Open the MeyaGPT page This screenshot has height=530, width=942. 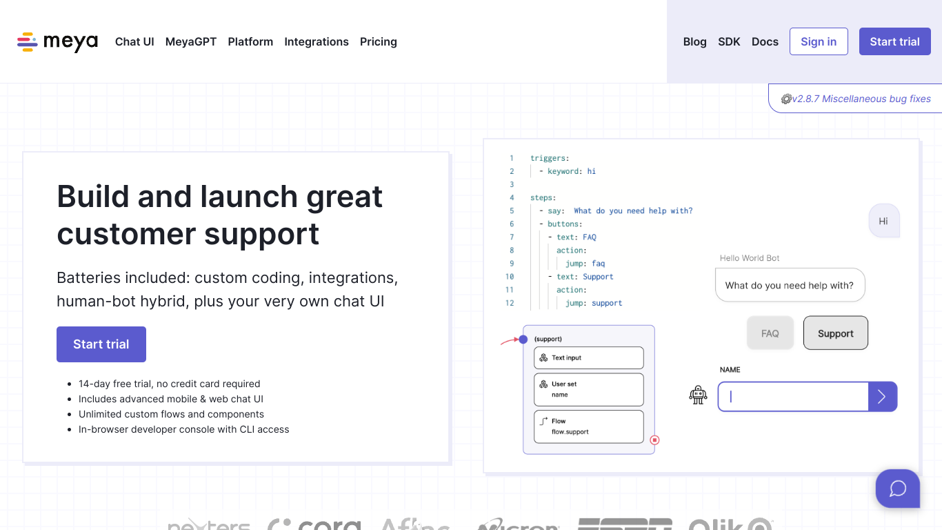tap(191, 41)
